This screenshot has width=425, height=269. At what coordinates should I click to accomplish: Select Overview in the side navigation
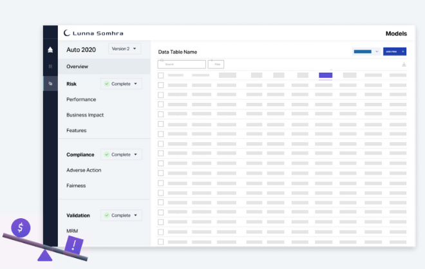tap(77, 66)
